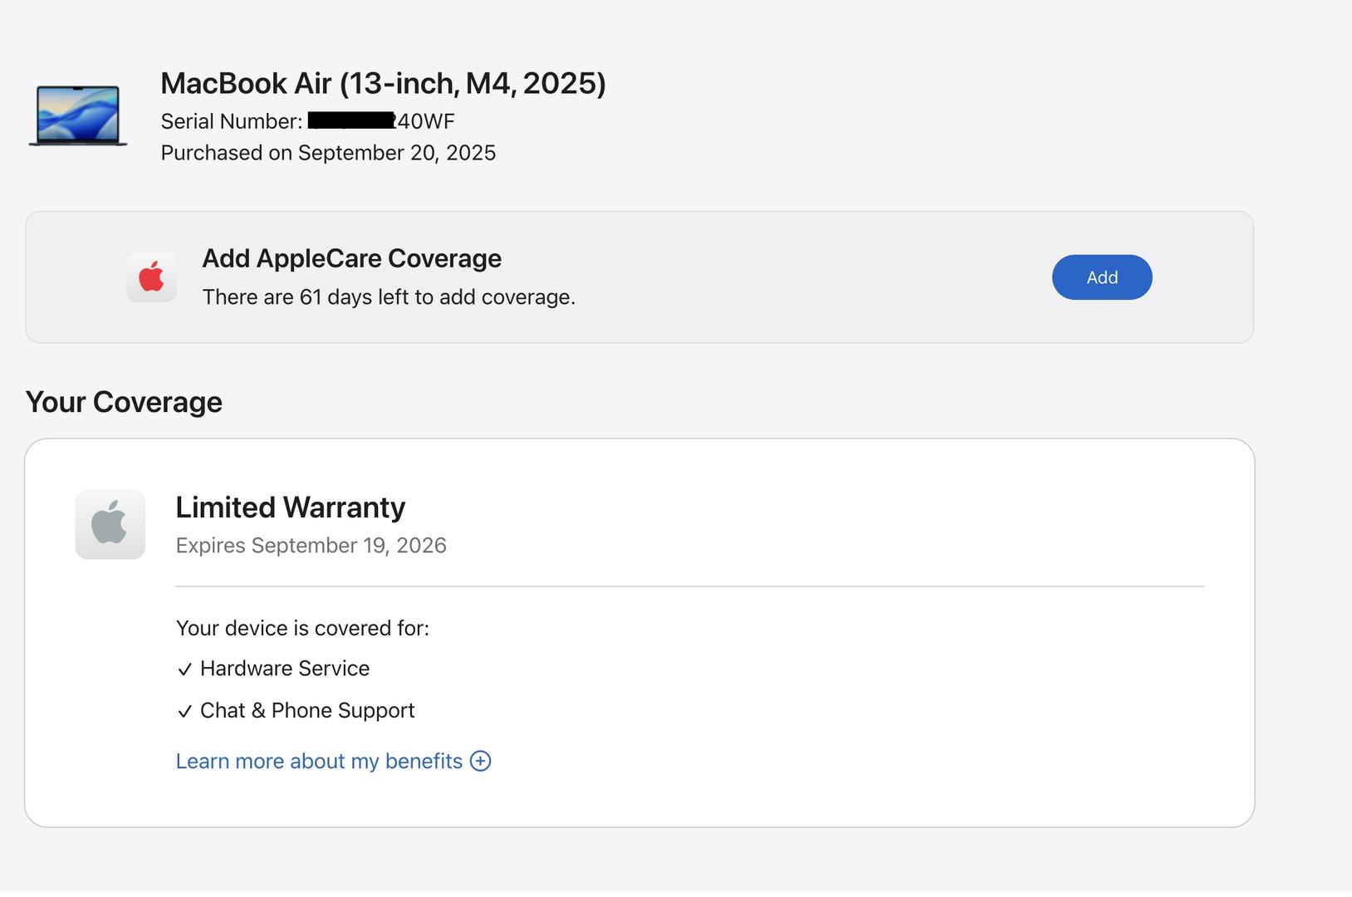Click the MacBook Air product thumbnail image
The width and height of the screenshot is (1352, 897).
click(x=78, y=115)
